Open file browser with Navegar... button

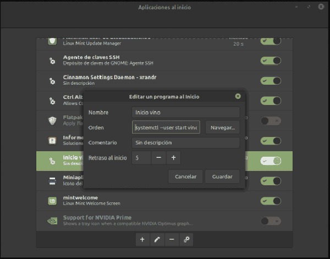[x=222, y=128]
